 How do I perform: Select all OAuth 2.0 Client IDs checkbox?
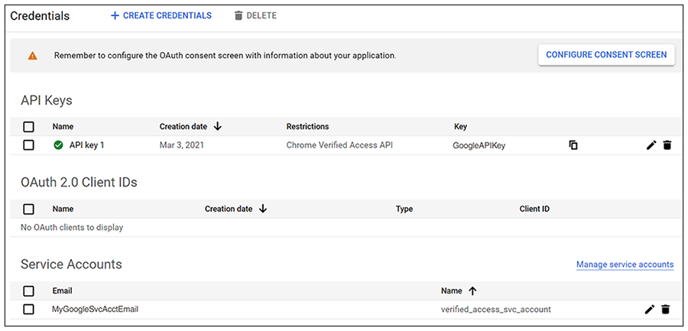pos(28,209)
